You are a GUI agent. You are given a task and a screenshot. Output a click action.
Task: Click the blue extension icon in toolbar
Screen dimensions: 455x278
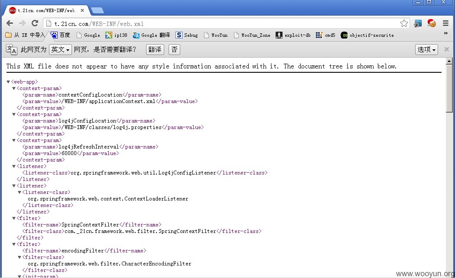point(418,23)
